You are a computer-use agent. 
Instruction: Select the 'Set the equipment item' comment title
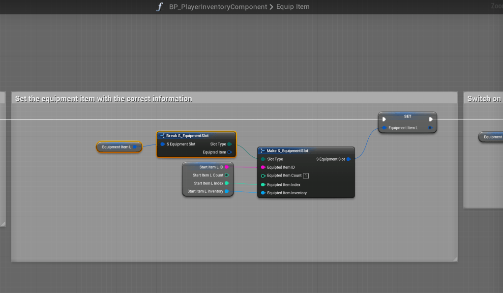pyautogui.click(x=104, y=99)
